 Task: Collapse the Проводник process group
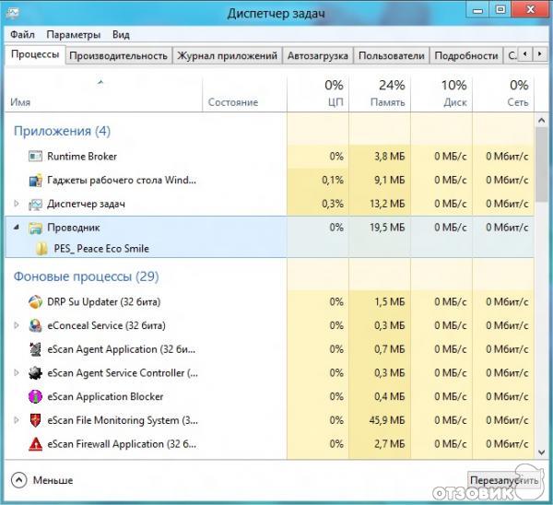(x=16, y=228)
